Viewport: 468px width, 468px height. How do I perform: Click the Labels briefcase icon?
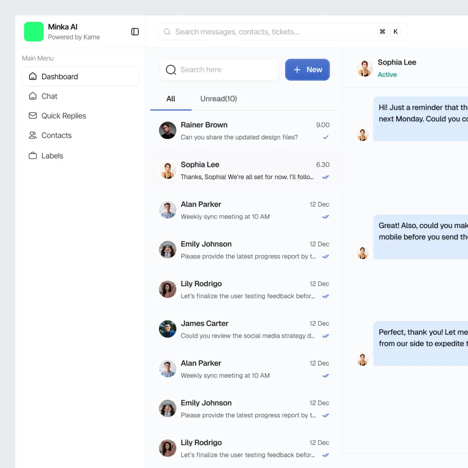click(x=33, y=156)
